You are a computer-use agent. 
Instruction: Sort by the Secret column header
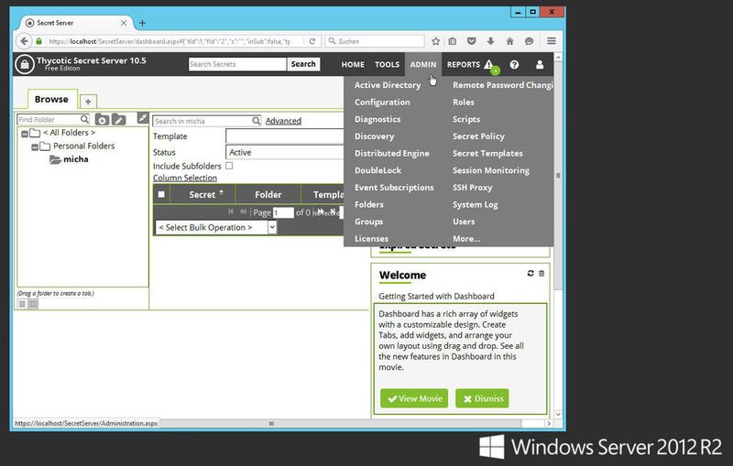pos(202,194)
